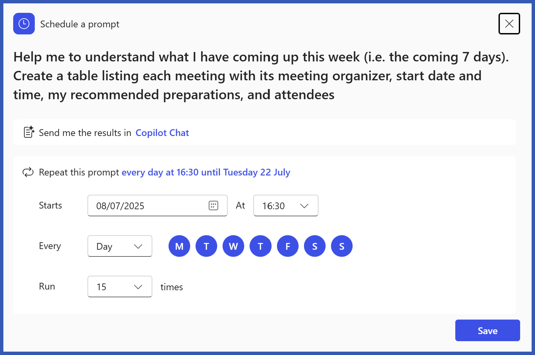
Task: Save the scheduled prompt
Action: pyautogui.click(x=487, y=330)
